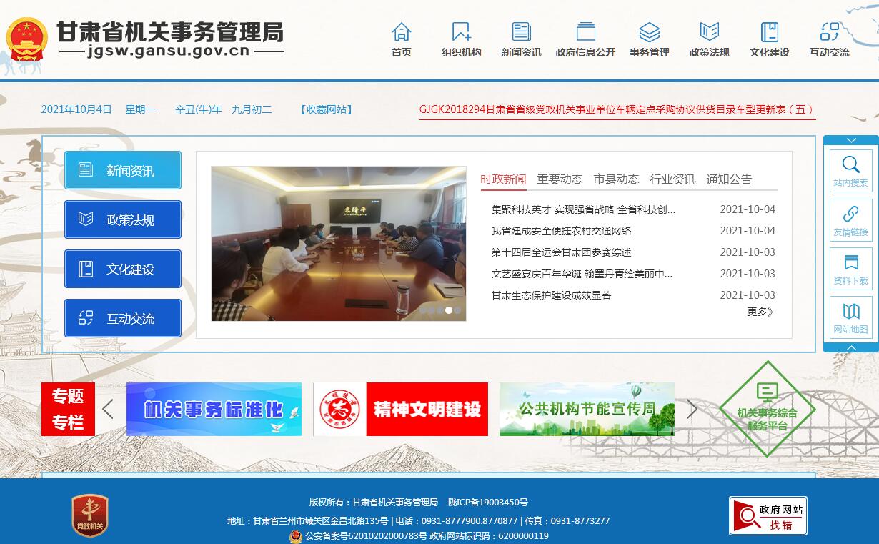Open the 事务管理 layered icon
Image resolution: width=879 pixels, height=544 pixels.
coord(649,32)
